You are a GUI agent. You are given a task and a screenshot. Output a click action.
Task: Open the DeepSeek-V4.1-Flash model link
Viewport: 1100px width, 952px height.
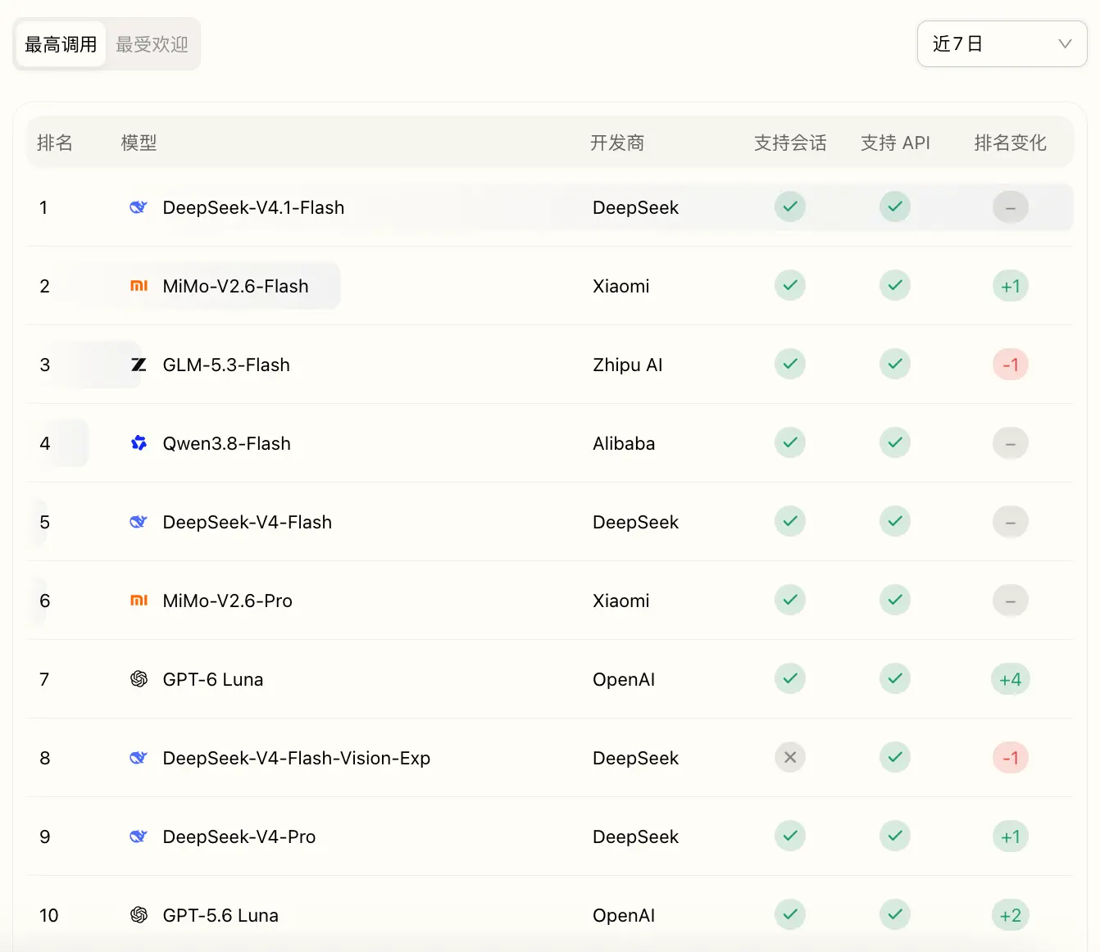[x=253, y=207]
